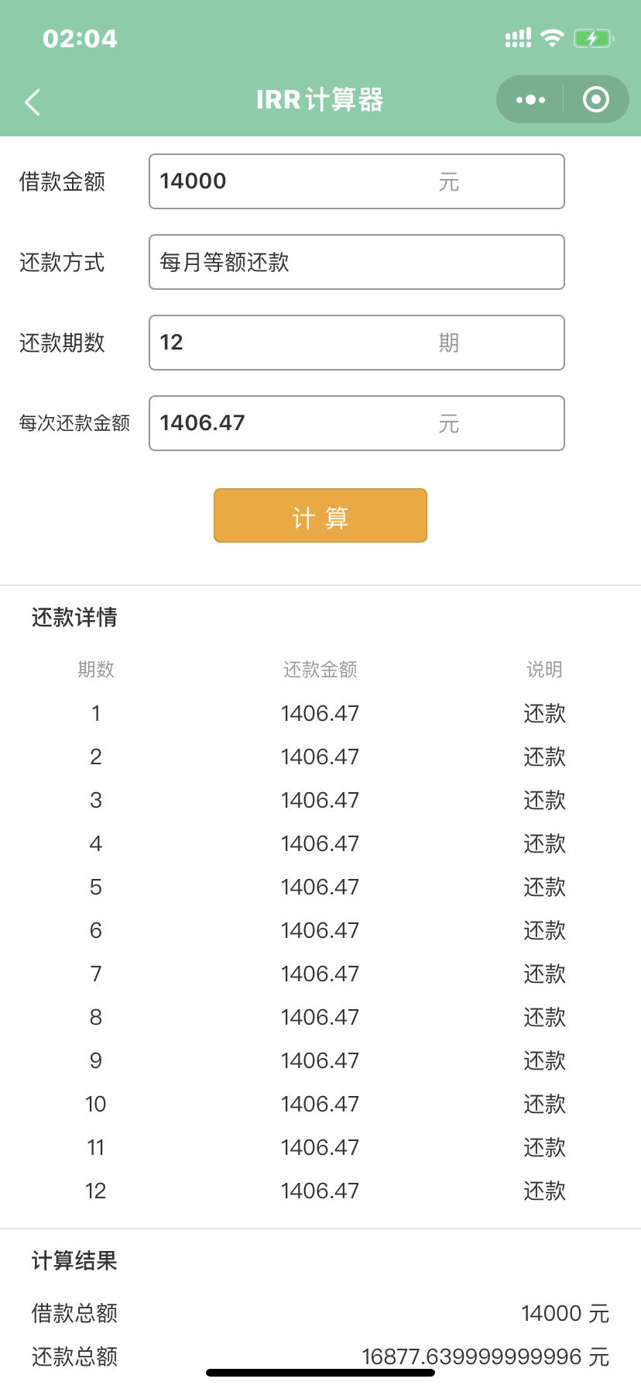Screen dimensions: 641x1389
Task: Tap the battery charging status icon
Action: [x=594, y=38]
